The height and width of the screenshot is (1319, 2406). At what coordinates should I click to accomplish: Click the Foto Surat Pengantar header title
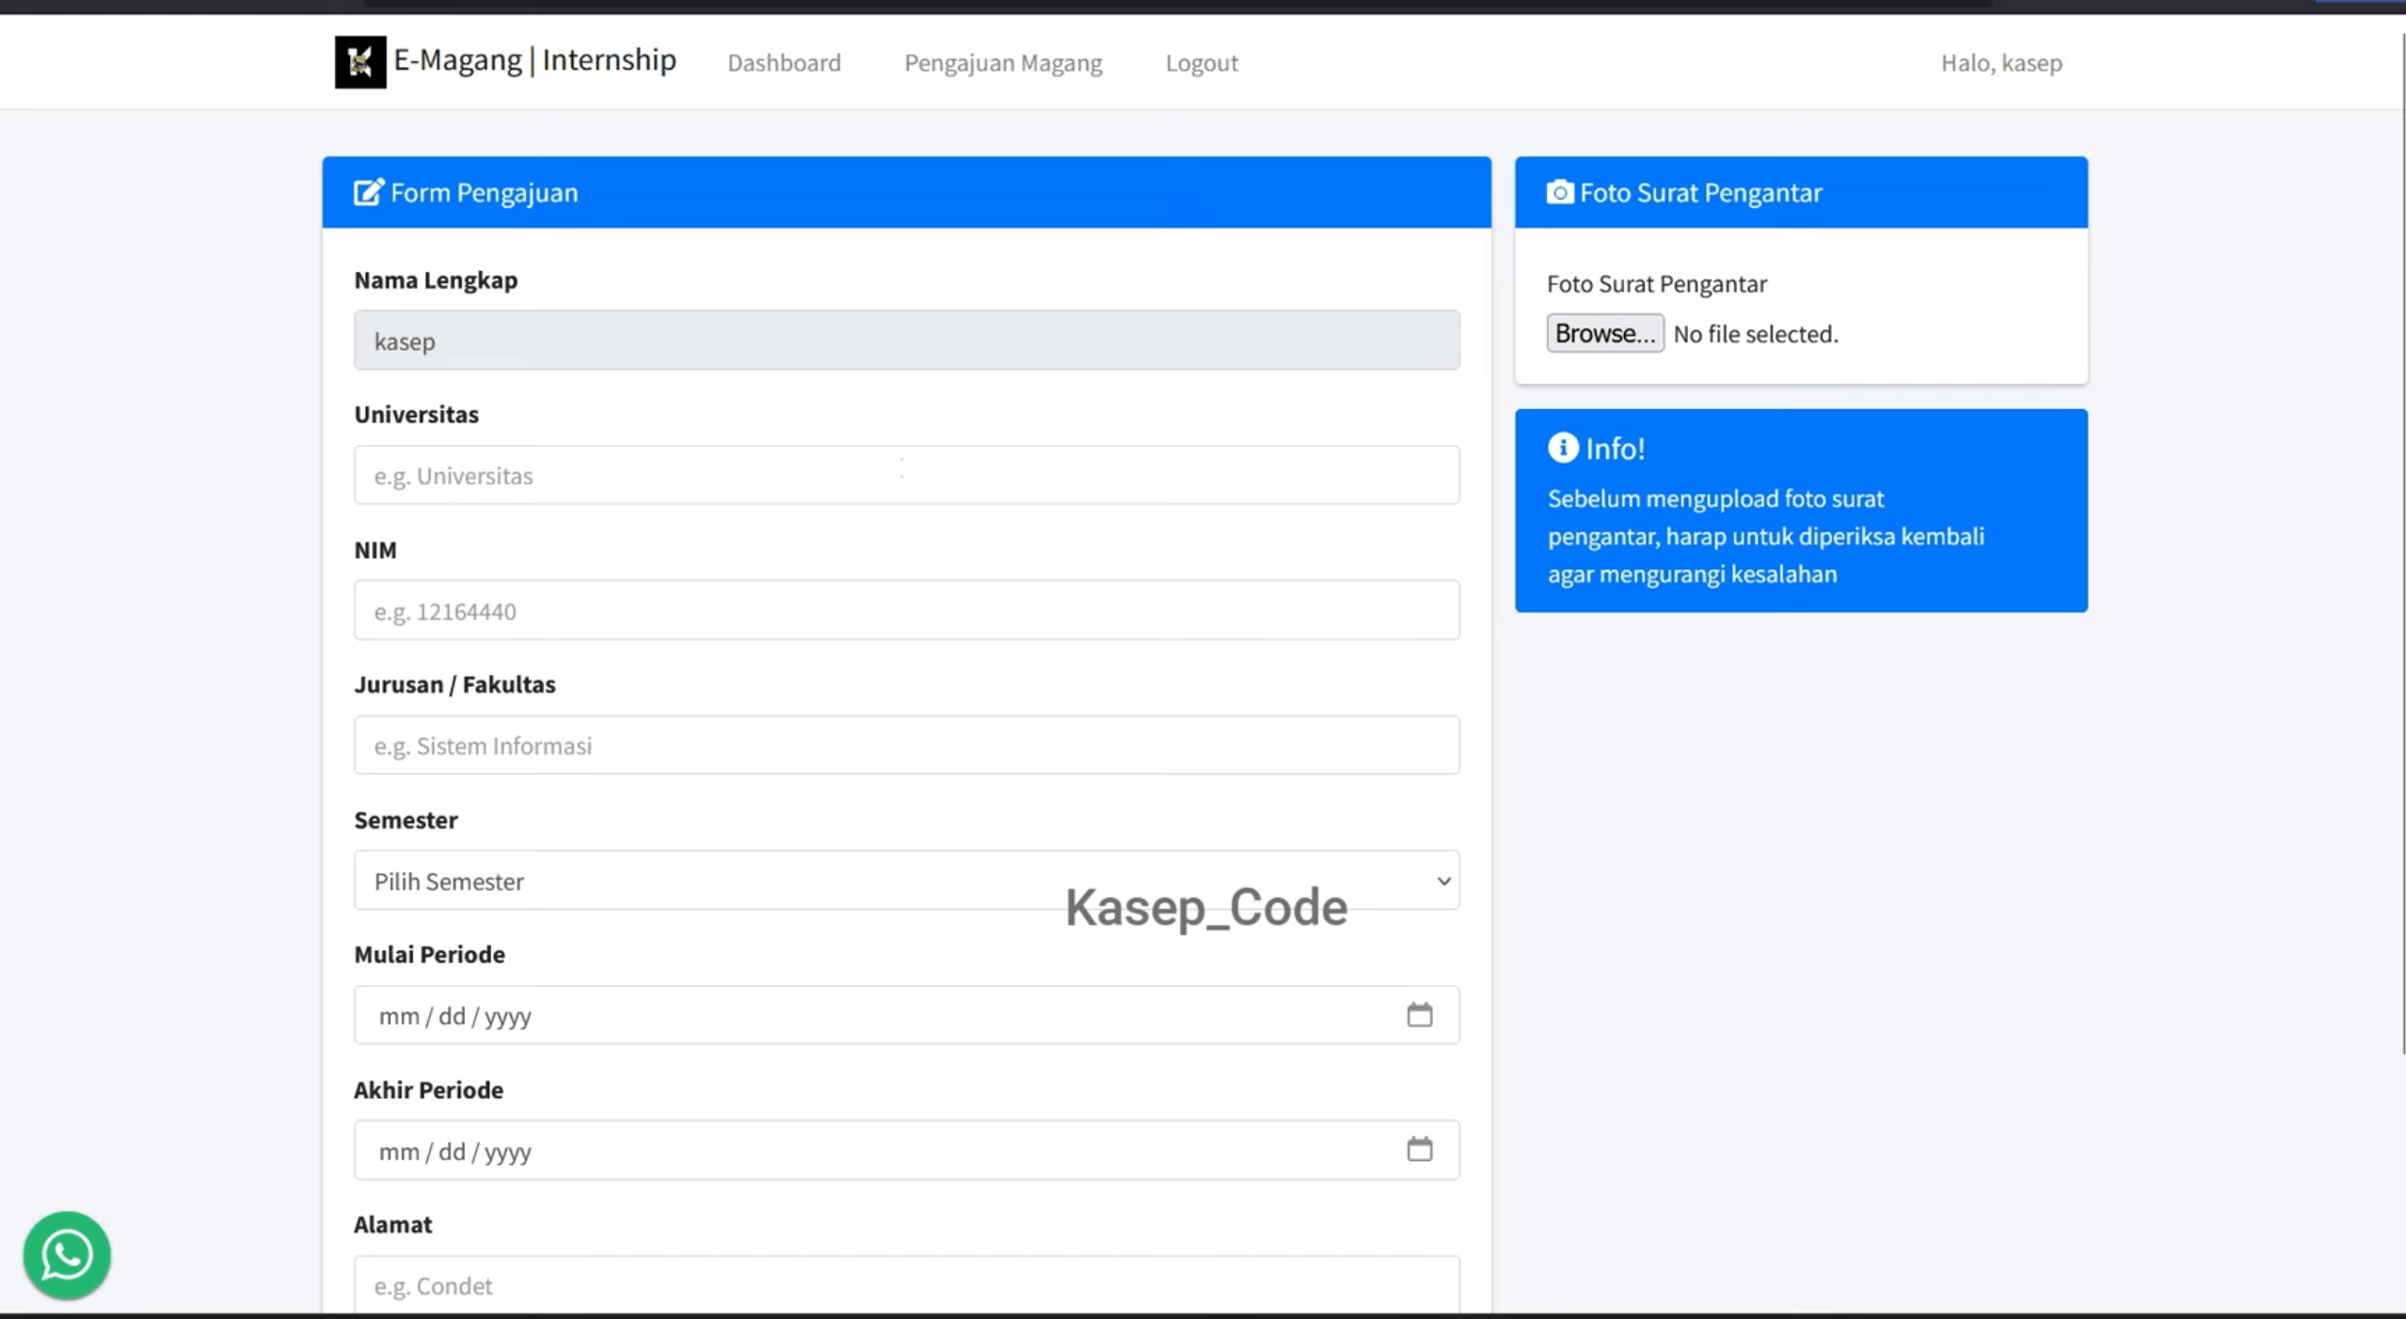(x=1700, y=192)
